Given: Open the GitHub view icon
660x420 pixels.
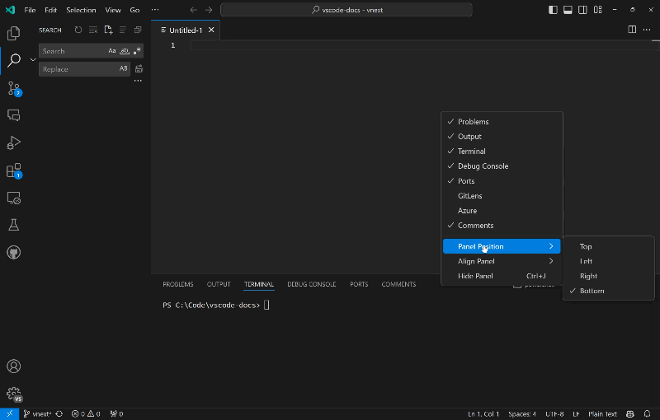Looking at the screenshot, I should click(x=13, y=252).
